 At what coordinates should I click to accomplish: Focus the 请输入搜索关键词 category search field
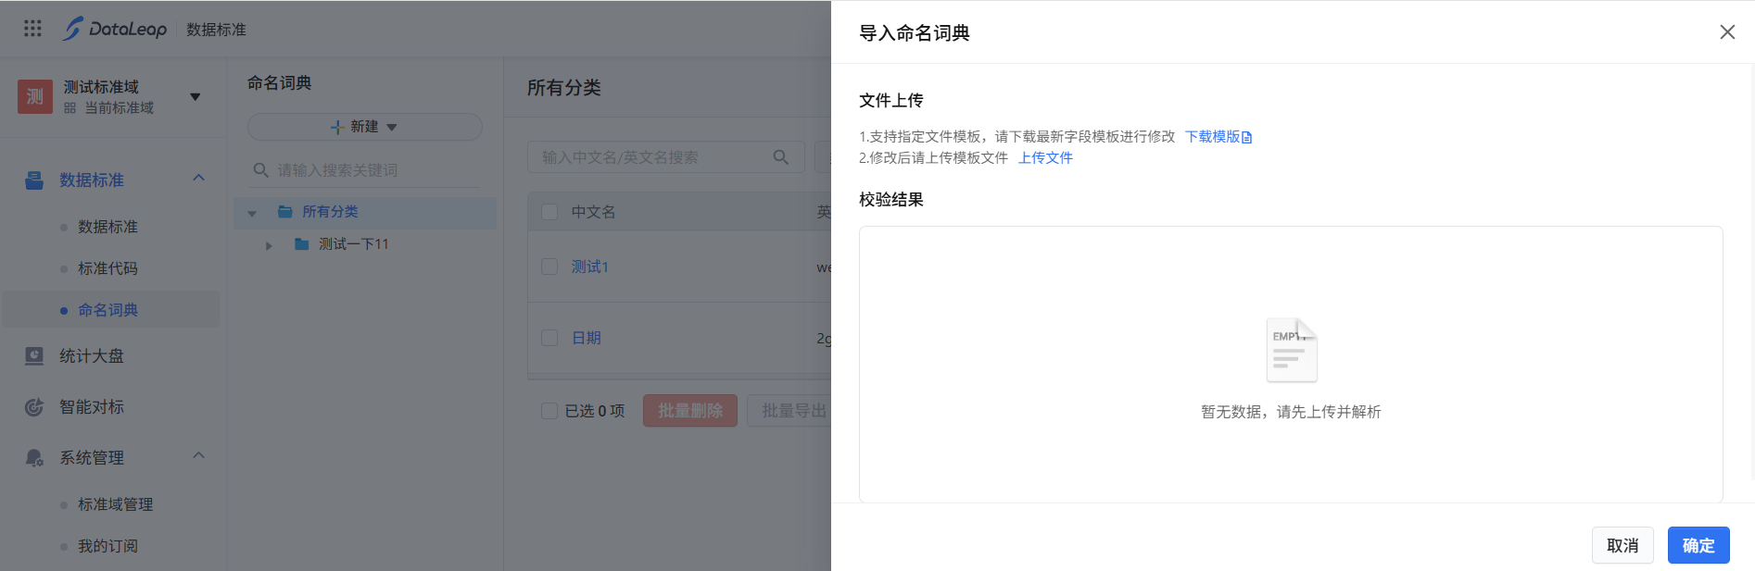point(371,170)
